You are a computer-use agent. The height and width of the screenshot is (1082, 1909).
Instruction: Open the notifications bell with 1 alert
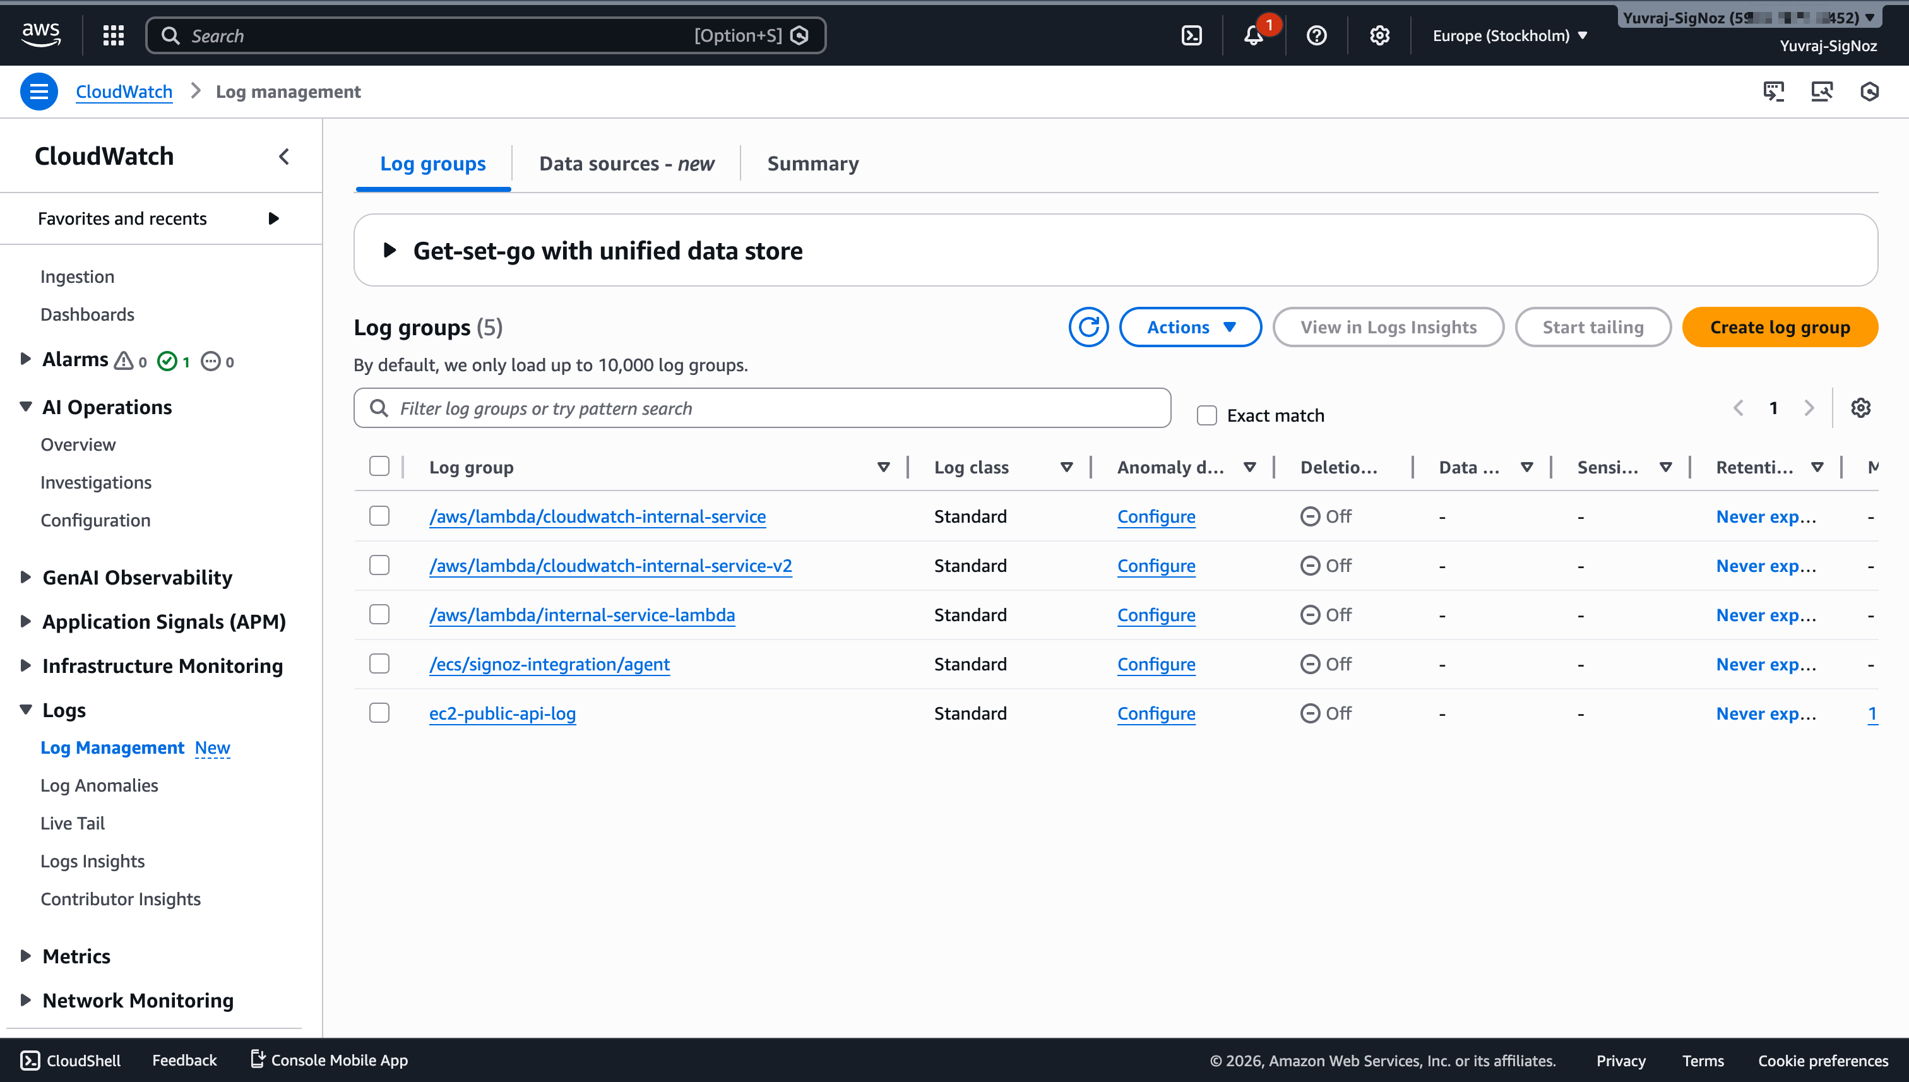click(1254, 35)
